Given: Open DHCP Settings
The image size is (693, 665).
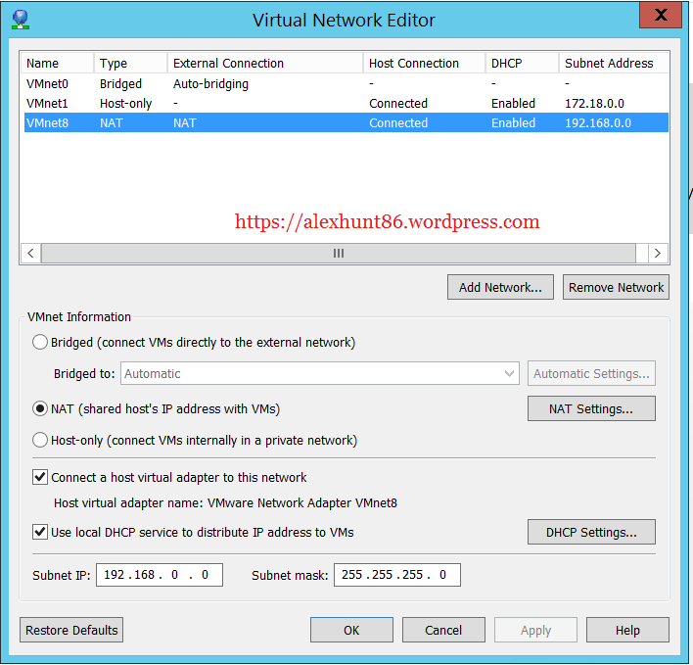Looking at the screenshot, I should click(x=591, y=533).
